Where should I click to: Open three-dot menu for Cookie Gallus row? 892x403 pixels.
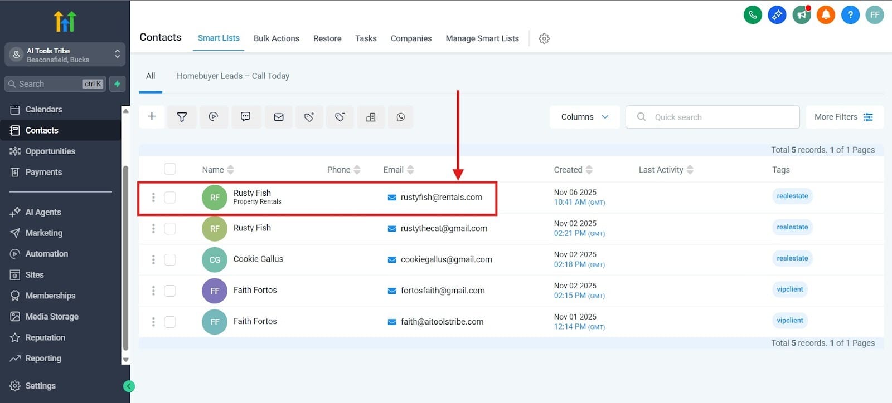pos(153,260)
